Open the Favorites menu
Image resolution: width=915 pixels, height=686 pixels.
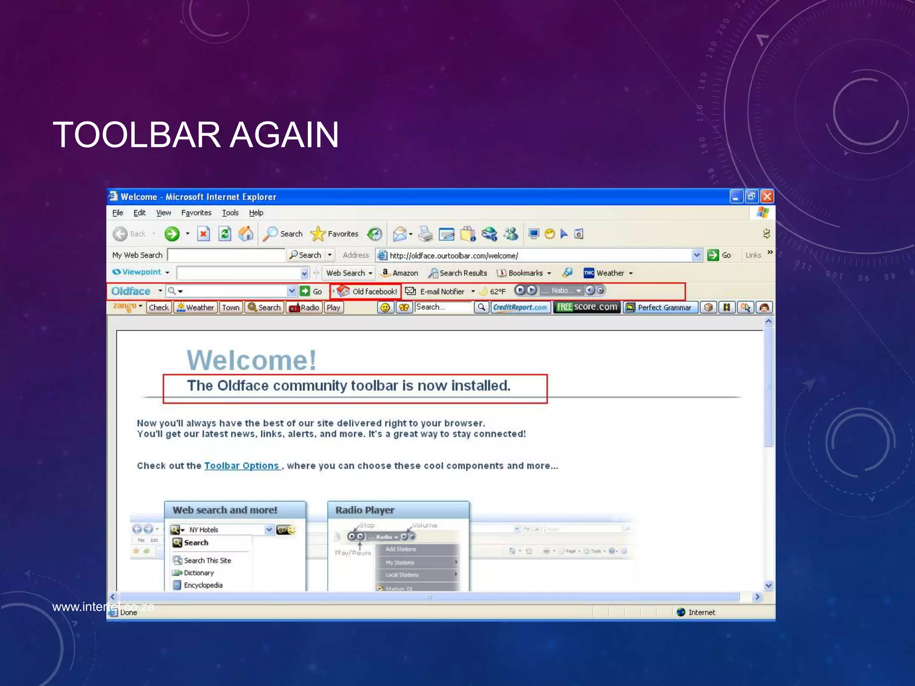[196, 213]
